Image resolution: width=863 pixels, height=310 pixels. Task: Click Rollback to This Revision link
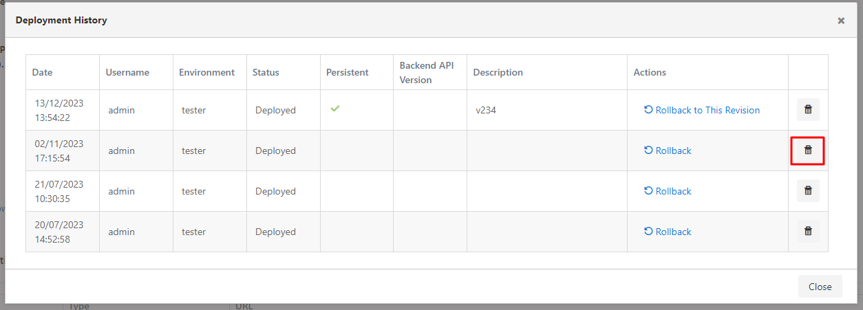(702, 110)
